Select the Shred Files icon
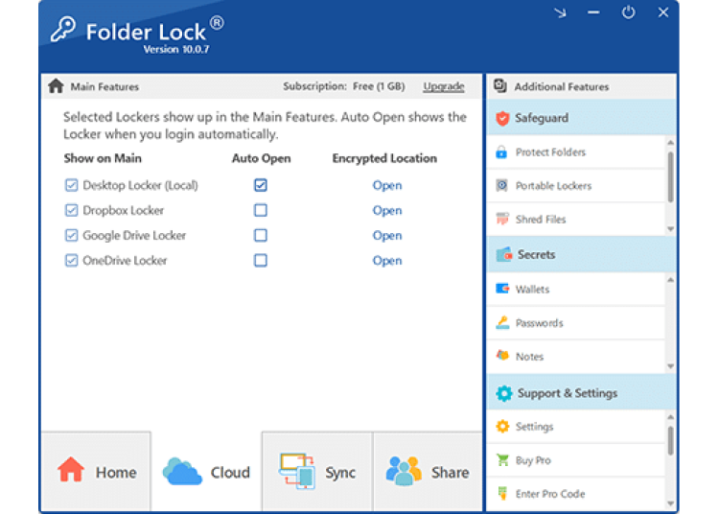The height and width of the screenshot is (514, 719). [x=501, y=220]
